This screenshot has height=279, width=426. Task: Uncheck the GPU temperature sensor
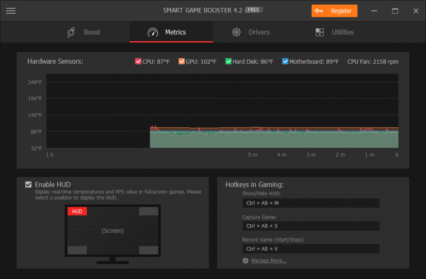pyautogui.click(x=182, y=61)
